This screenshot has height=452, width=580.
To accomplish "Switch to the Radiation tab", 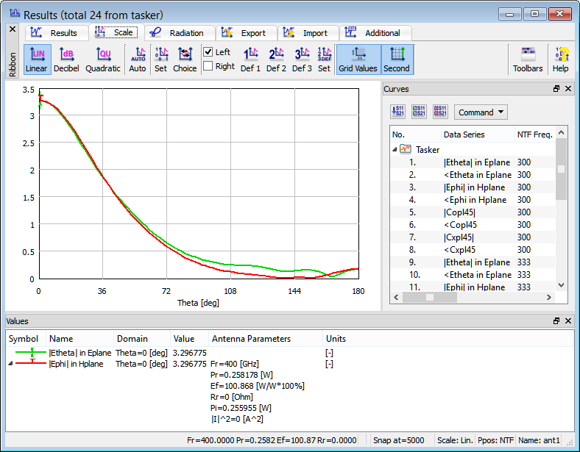I will pos(179,33).
